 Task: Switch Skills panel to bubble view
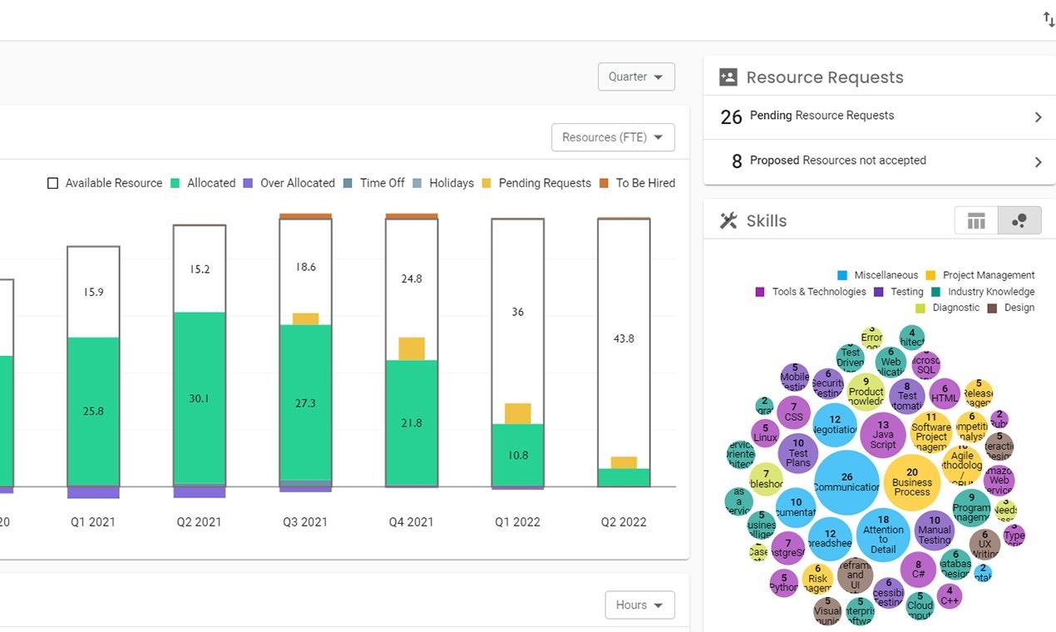click(1019, 221)
